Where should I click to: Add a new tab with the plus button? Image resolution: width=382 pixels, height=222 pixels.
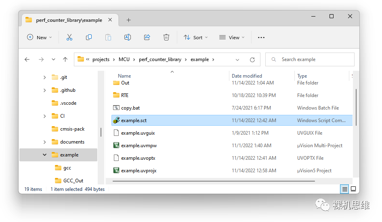click(128, 20)
